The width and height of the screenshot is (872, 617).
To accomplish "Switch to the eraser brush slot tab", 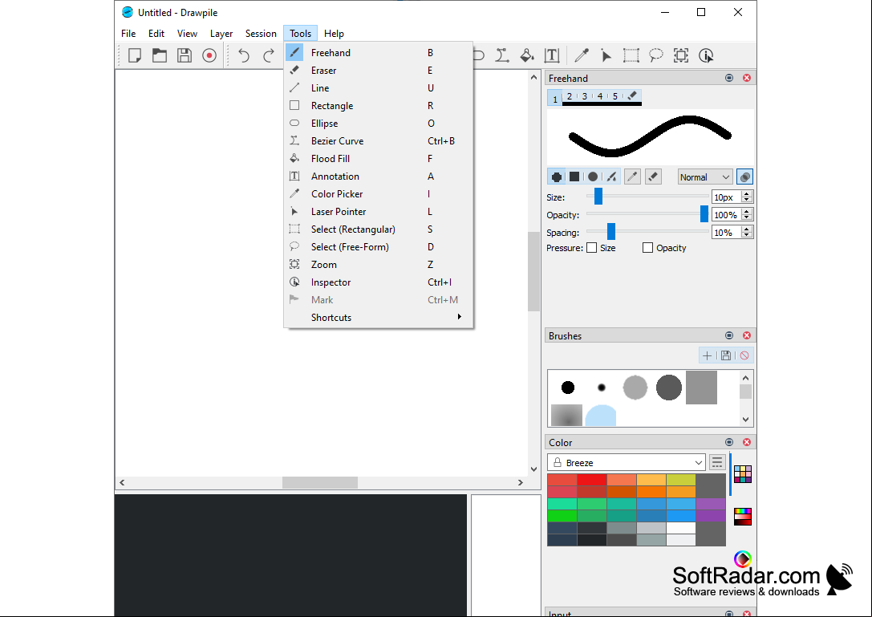I will pyautogui.click(x=632, y=96).
